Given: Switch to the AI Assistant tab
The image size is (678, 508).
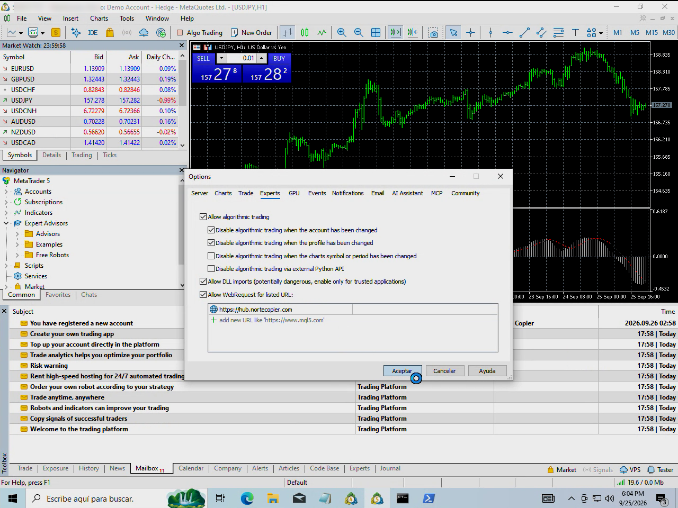Looking at the screenshot, I should (407, 193).
